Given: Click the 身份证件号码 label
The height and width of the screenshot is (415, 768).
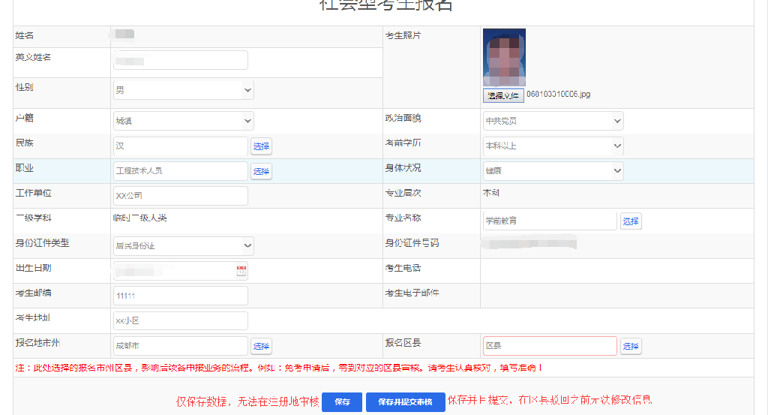Looking at the screenshot, I should point(412,243).
